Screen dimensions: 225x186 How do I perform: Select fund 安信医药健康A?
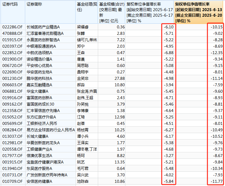(x=39, y=182)
